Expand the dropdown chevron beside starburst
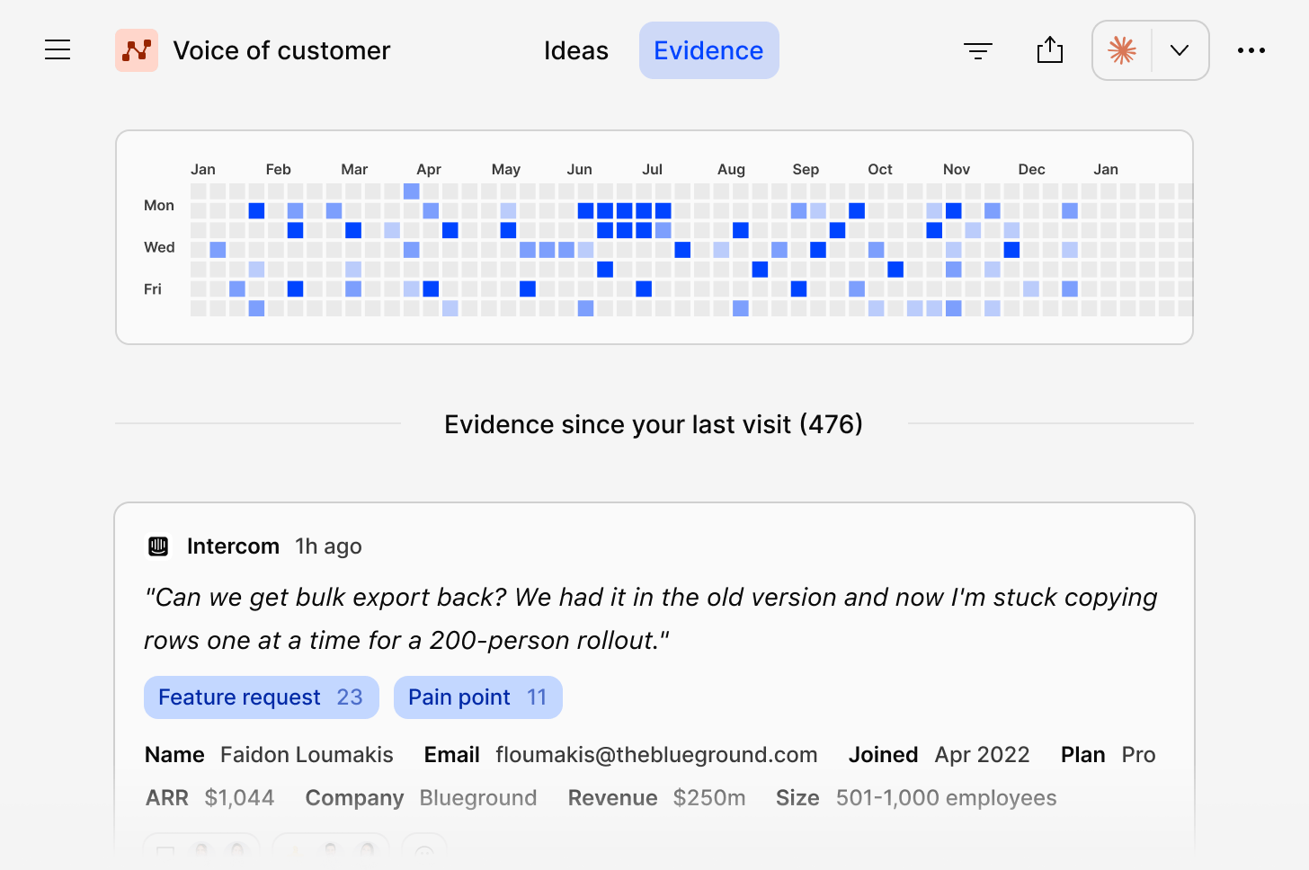The image size is (1309, 870). pos(1180,50)
